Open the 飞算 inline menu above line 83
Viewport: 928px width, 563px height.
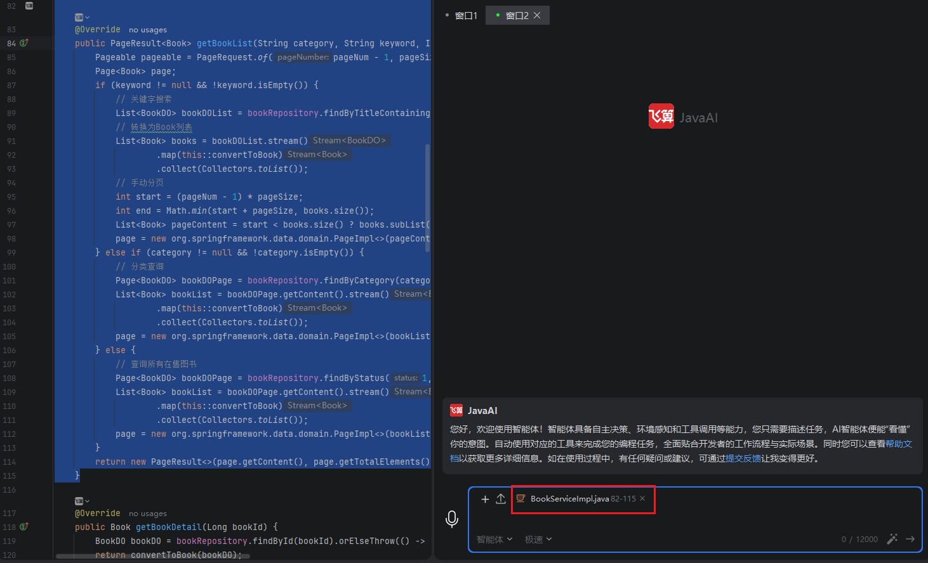click(82, 17)
